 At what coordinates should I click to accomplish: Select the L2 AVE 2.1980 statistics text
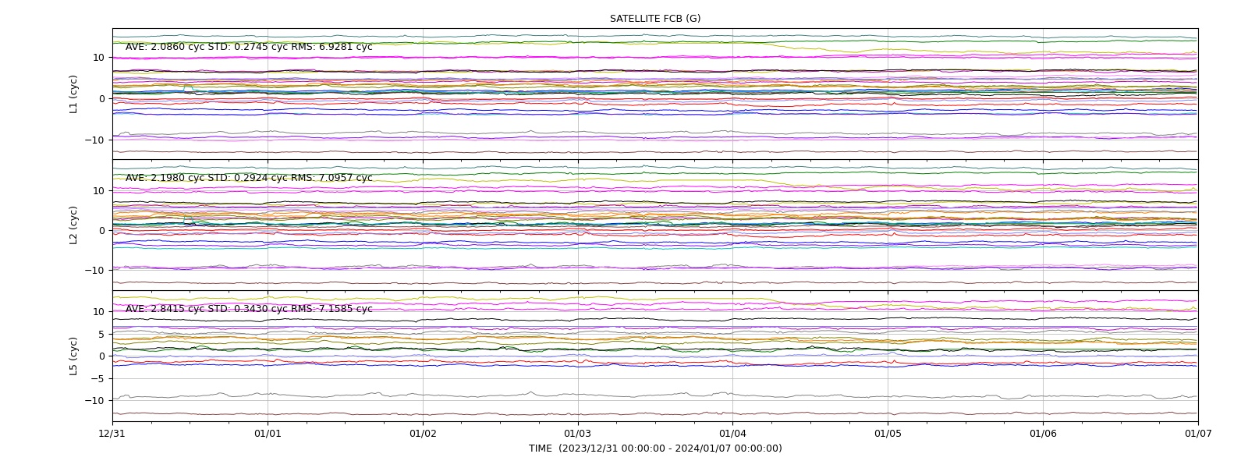click(x=249, y=178)
